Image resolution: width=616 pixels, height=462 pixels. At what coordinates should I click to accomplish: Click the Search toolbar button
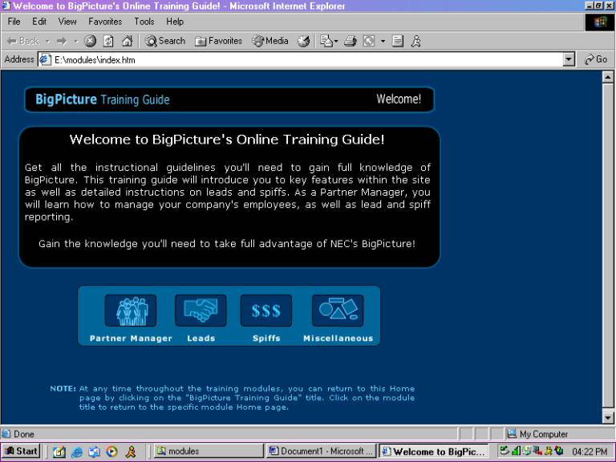[165, 41]
